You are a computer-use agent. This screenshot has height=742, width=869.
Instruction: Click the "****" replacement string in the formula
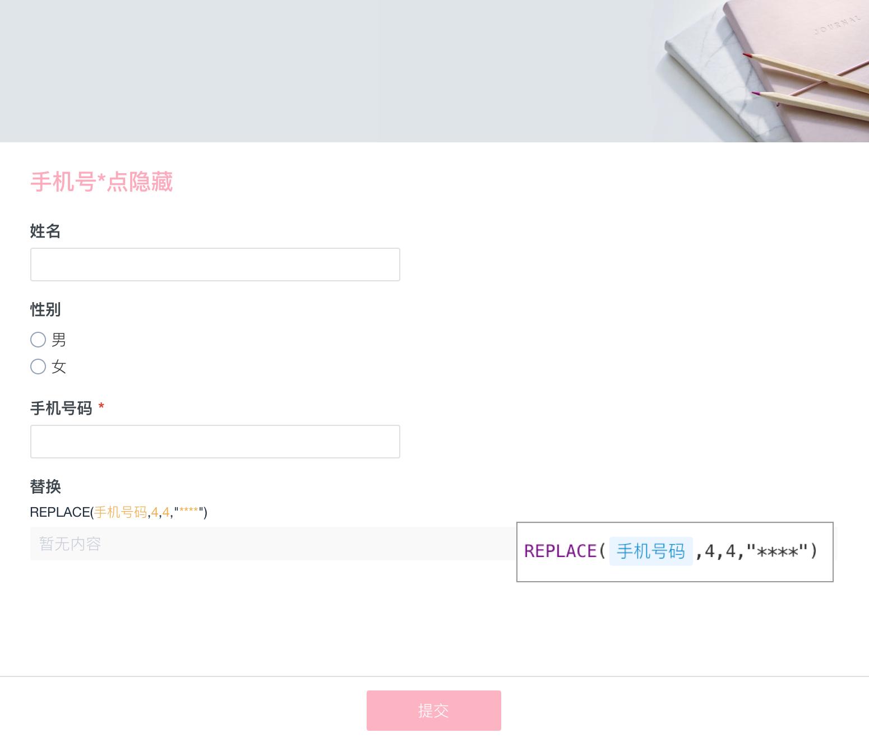pyautogui.click(x=187, y=512)
